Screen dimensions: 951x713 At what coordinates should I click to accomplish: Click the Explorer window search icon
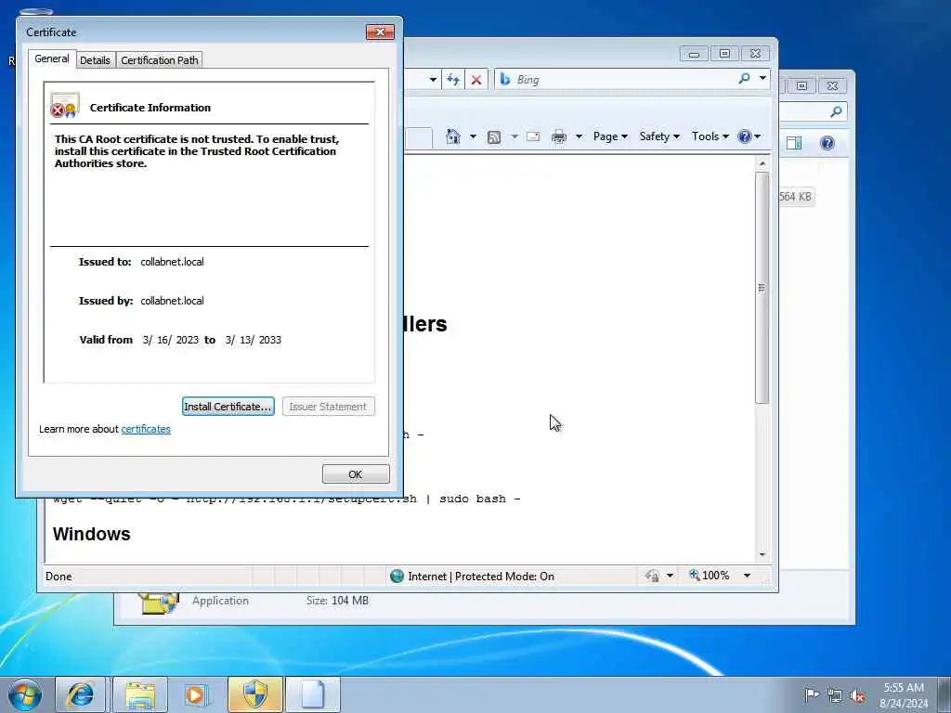(x=836, y=111)
